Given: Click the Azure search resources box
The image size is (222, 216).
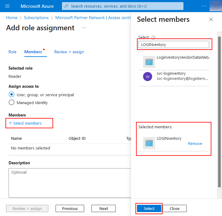Looking at the screenshot, I should pyautogui.click(x=123, y=6).
